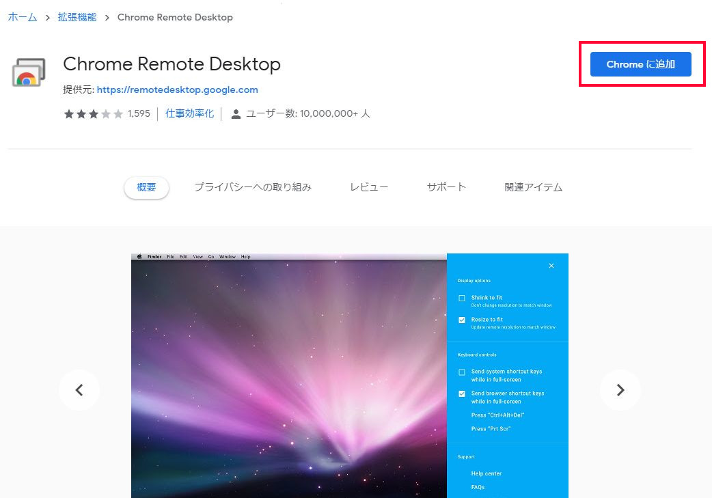Viewport: 712px width, 498px height.
Task: Open the Edit menu in the Mac screenshot
Action: [x=184, y=256]
